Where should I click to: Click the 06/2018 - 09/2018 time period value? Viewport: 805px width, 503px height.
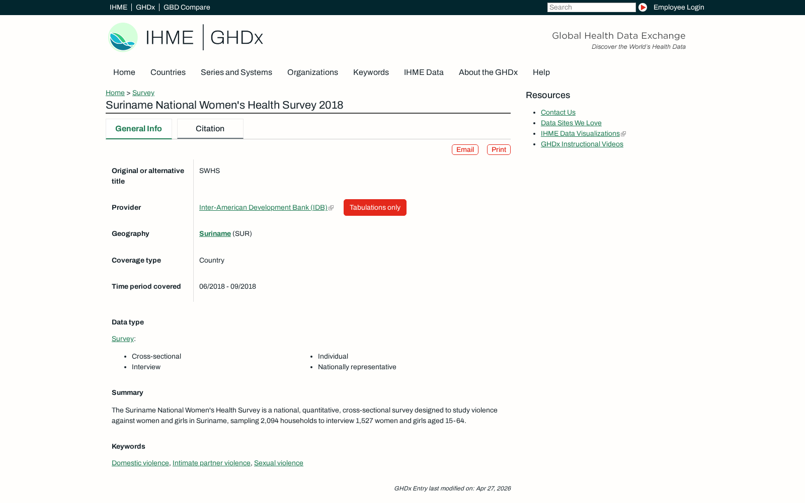pyautogui.click(x=227, y=287)
